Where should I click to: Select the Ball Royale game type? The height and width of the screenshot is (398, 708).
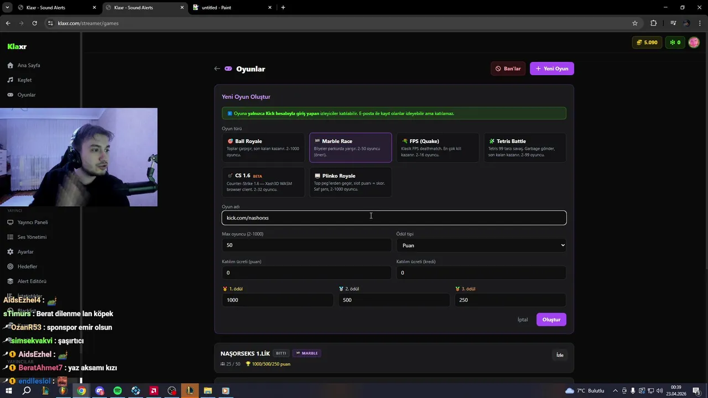[263, 148]
